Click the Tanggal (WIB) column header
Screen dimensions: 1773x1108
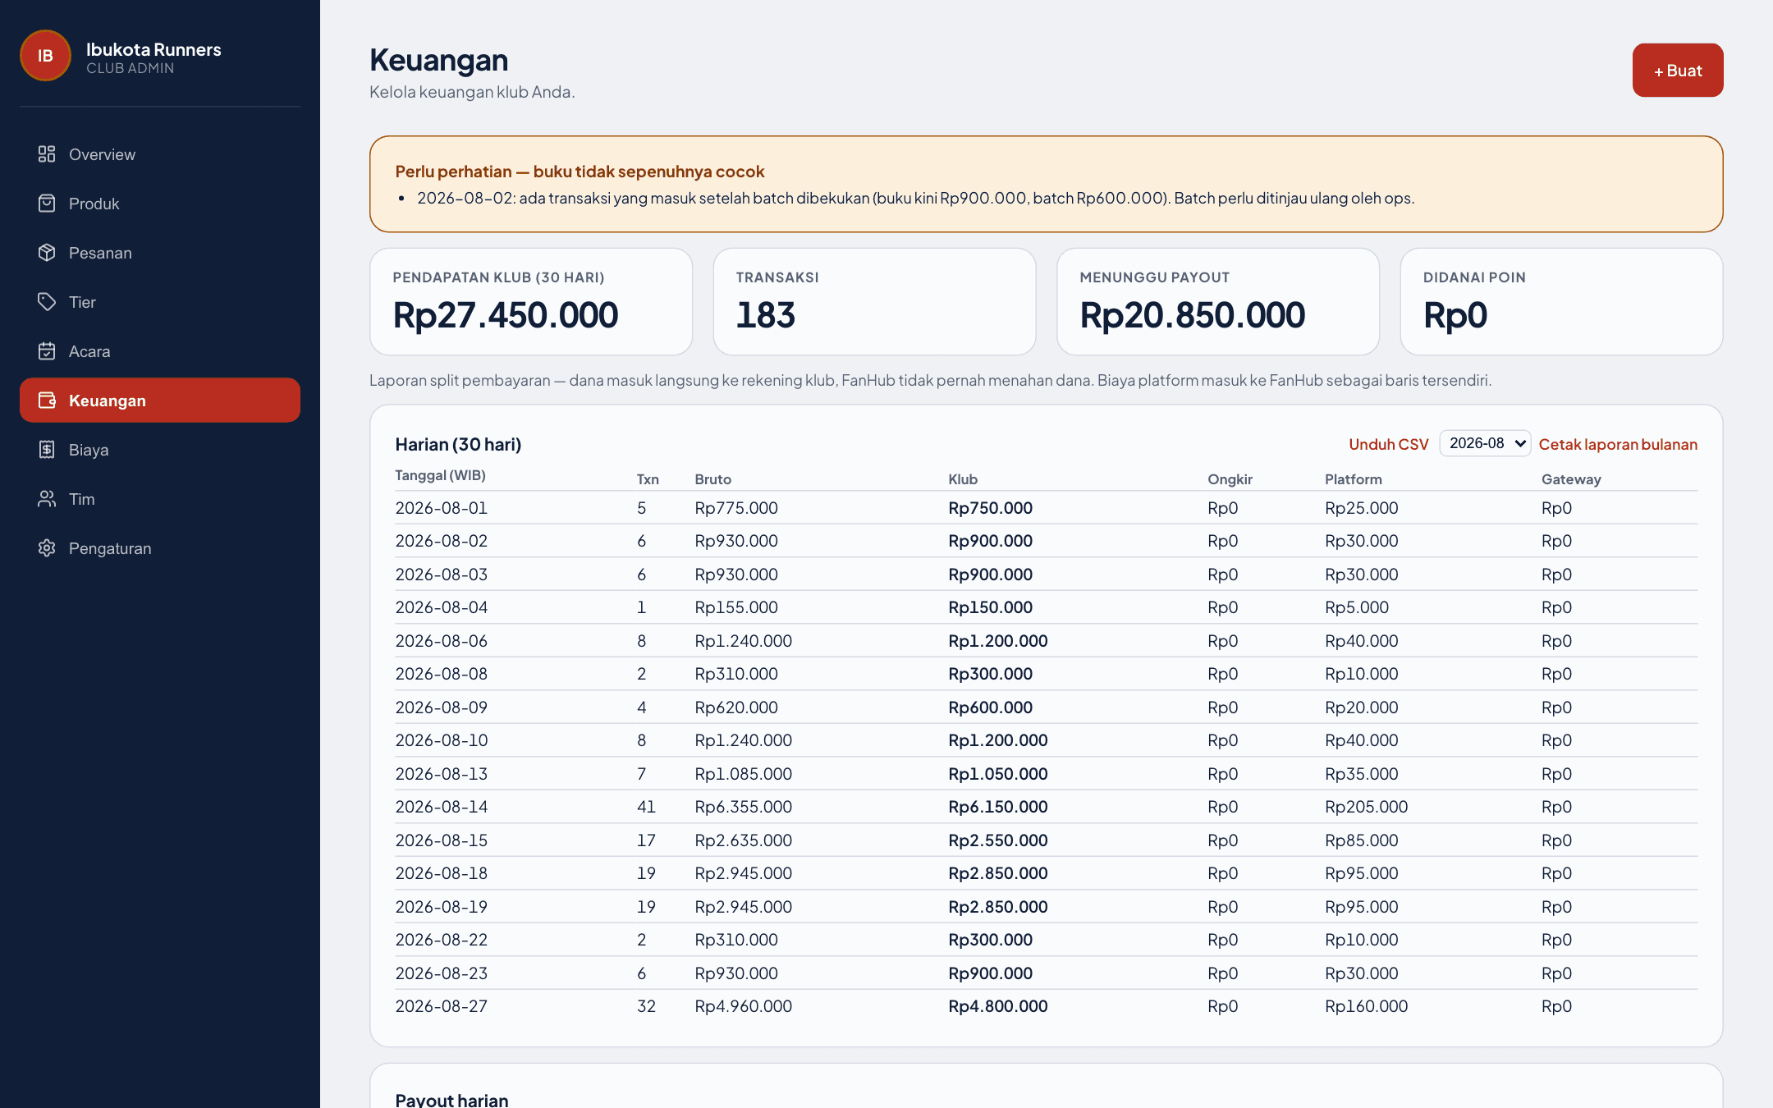click(441, 476)
